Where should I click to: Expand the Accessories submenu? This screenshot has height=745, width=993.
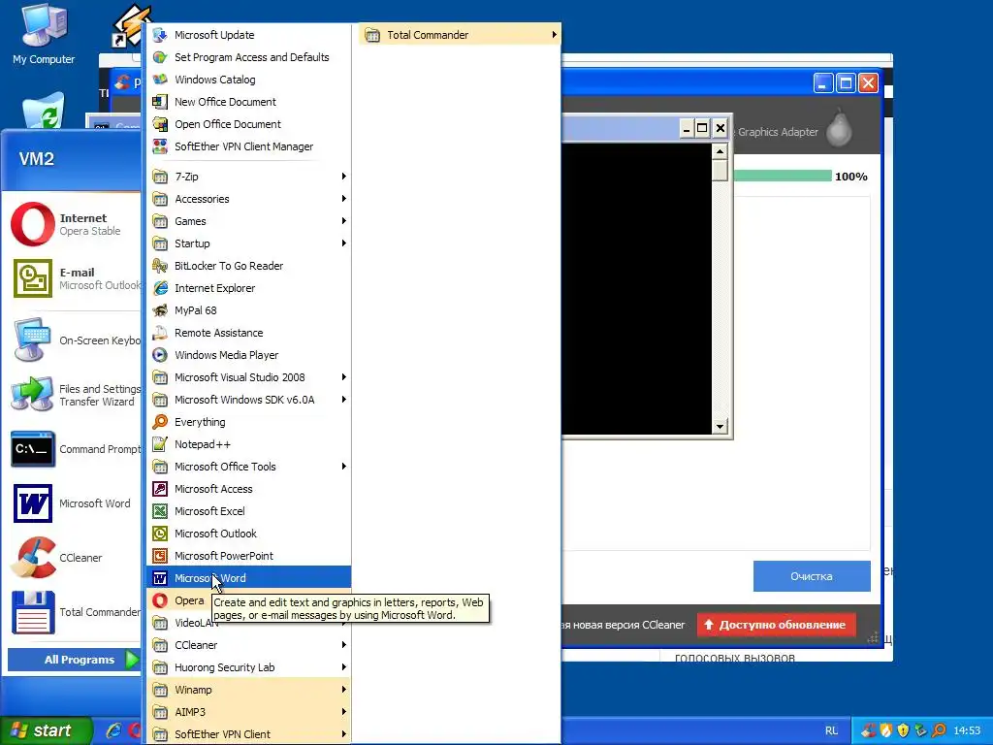(x=248, y=198)
